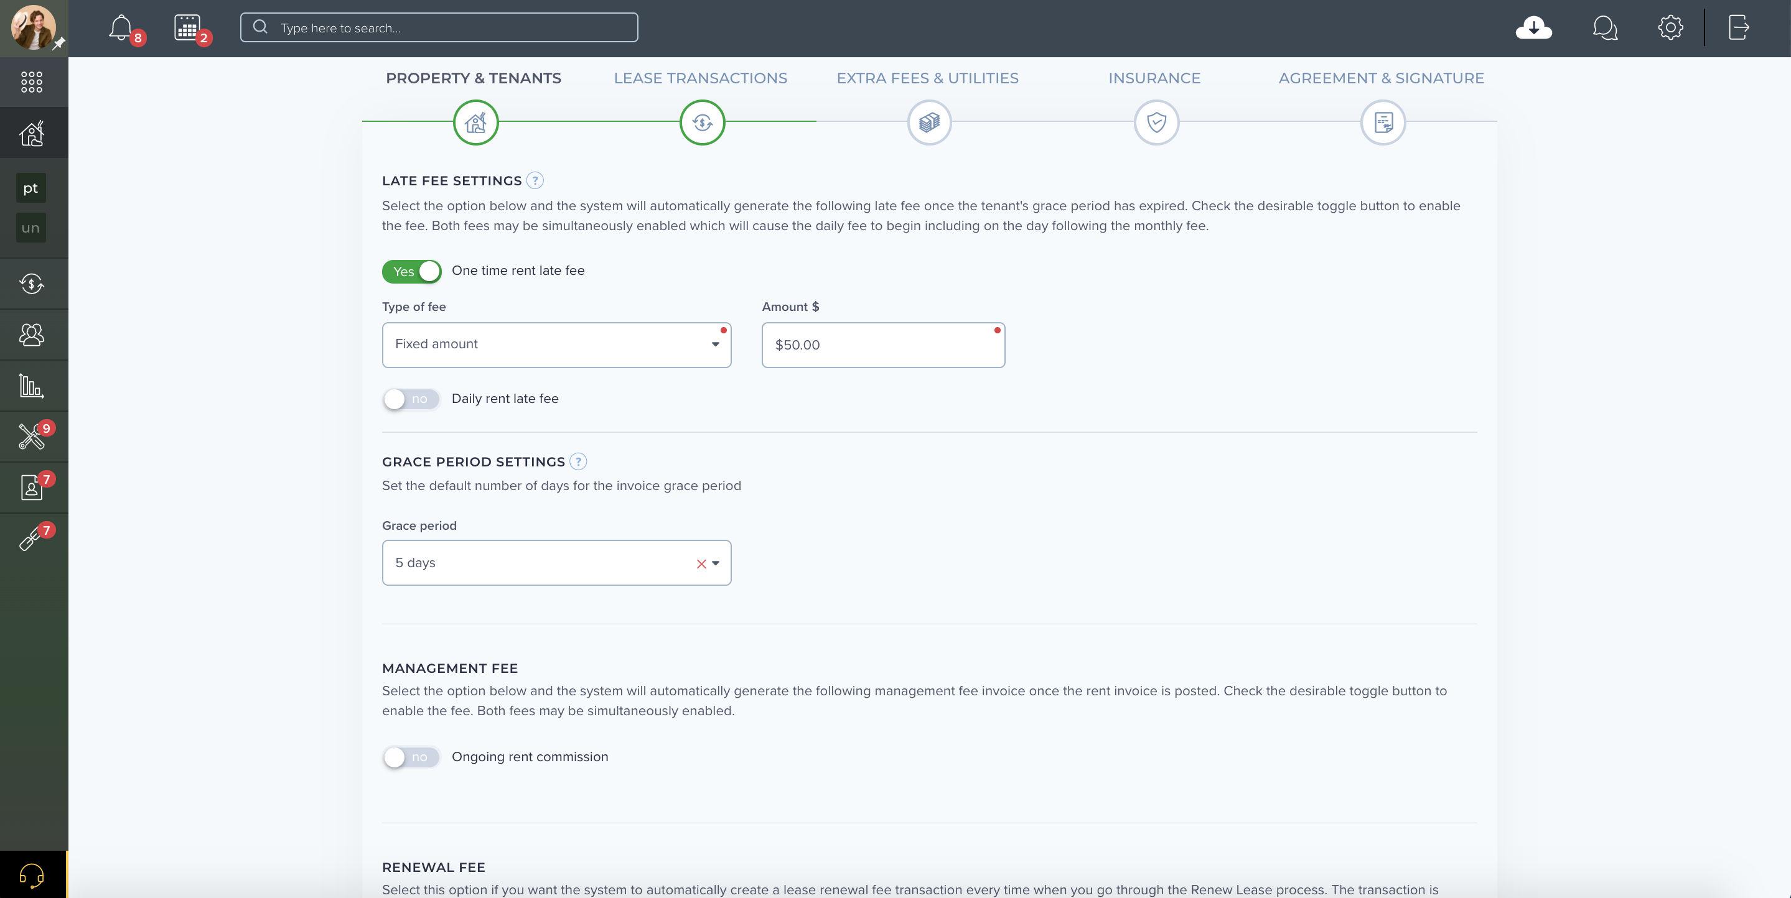Click the pin icon on avatar
This screenshot has width=1791, height=898.
59,43
